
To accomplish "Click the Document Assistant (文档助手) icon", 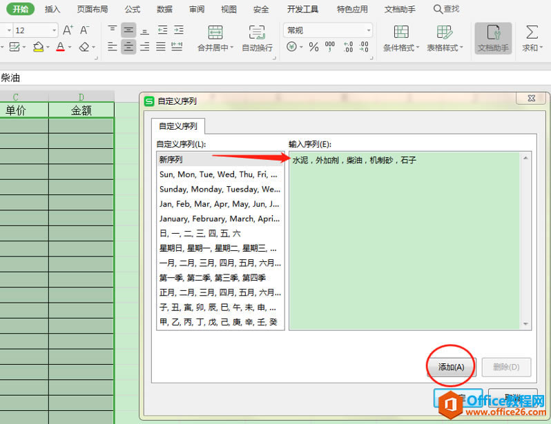I will [x=494, y=32].
